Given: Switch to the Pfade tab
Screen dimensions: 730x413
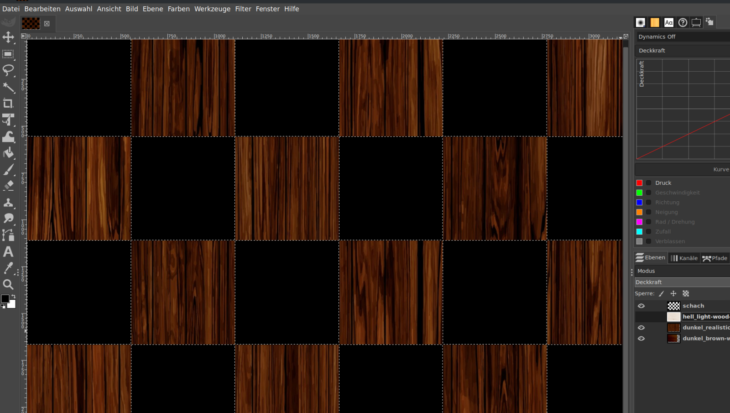Looking at the screenshot, I should (x=715, y=258).
